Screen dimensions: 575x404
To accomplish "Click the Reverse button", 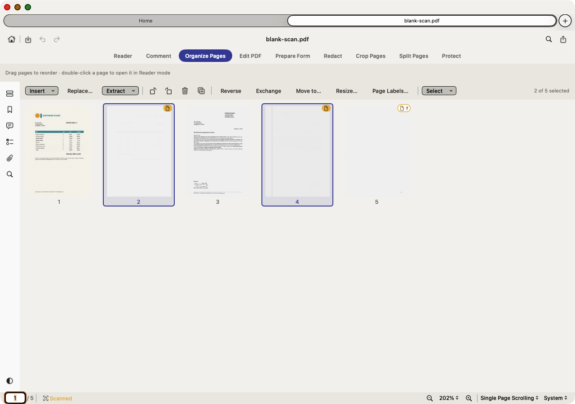I will point(231,91).
